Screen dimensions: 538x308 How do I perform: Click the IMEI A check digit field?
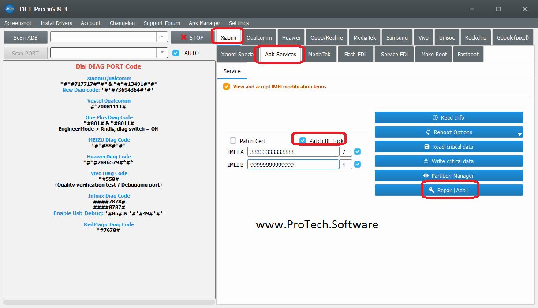346,152
